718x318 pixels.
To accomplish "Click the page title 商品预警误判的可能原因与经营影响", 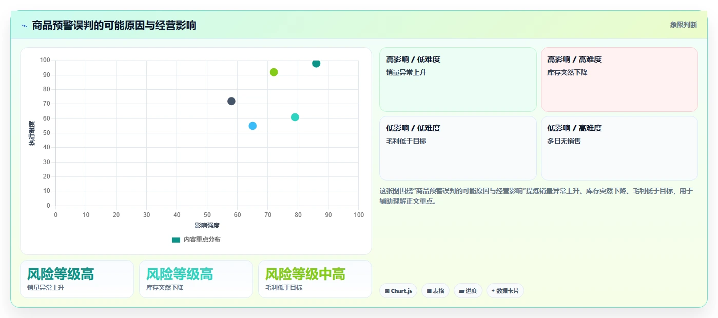I will click(x=114, y=25).
